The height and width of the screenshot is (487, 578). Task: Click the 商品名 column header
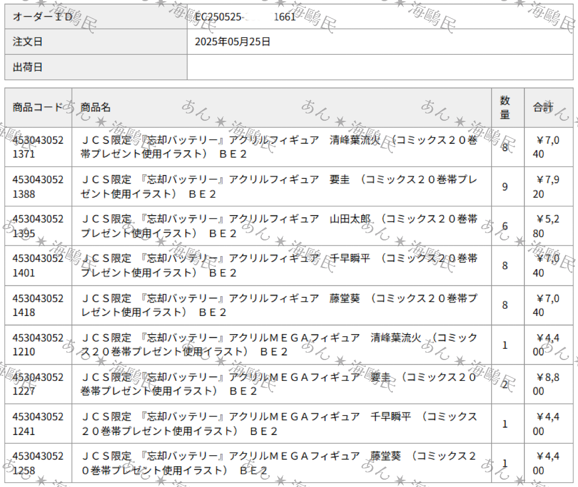pyautogui.click(x=282, y=108)
